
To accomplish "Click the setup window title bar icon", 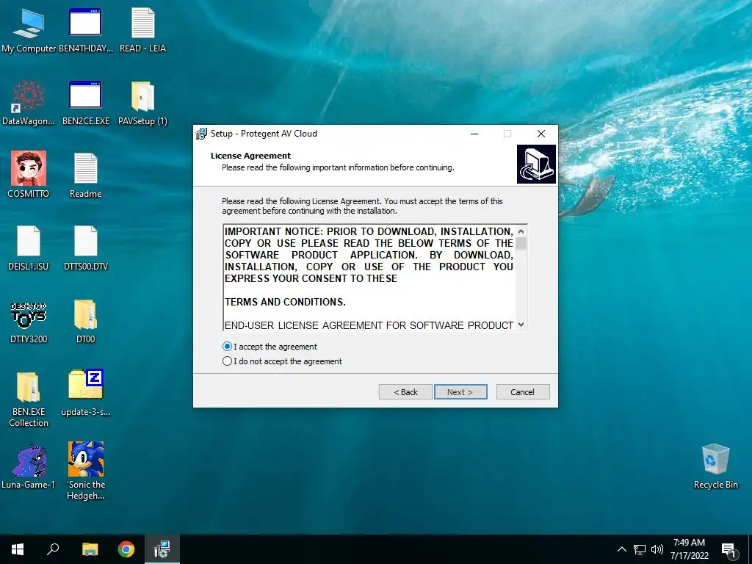I will click(201, 134).
